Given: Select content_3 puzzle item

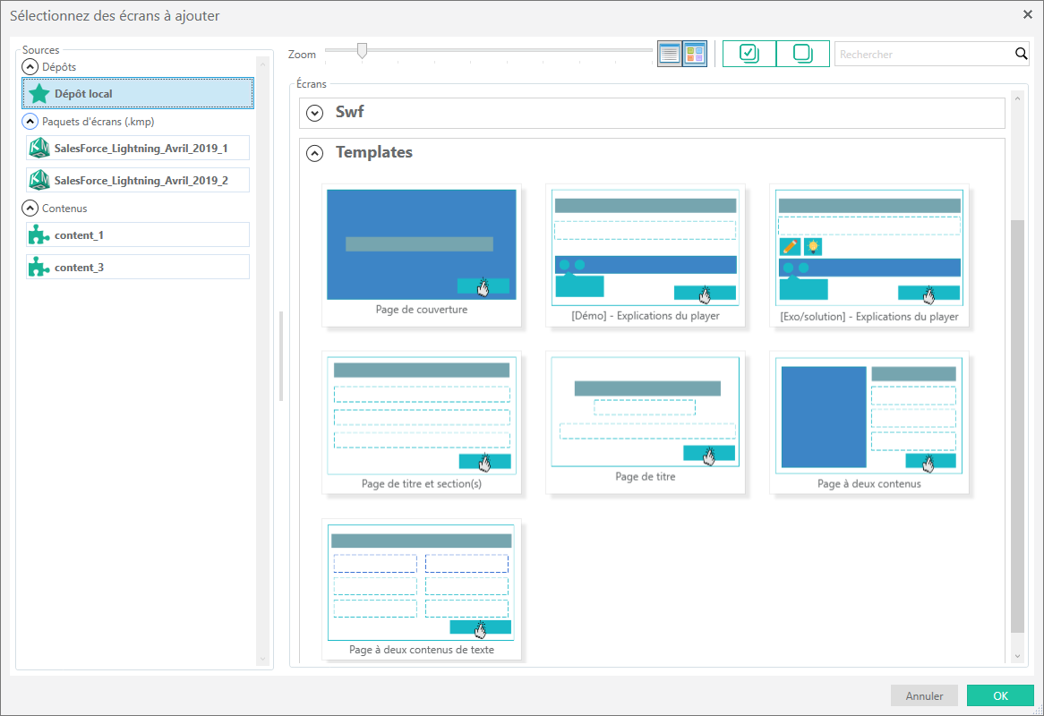Looking at the screenshot, I should (138, 267).
